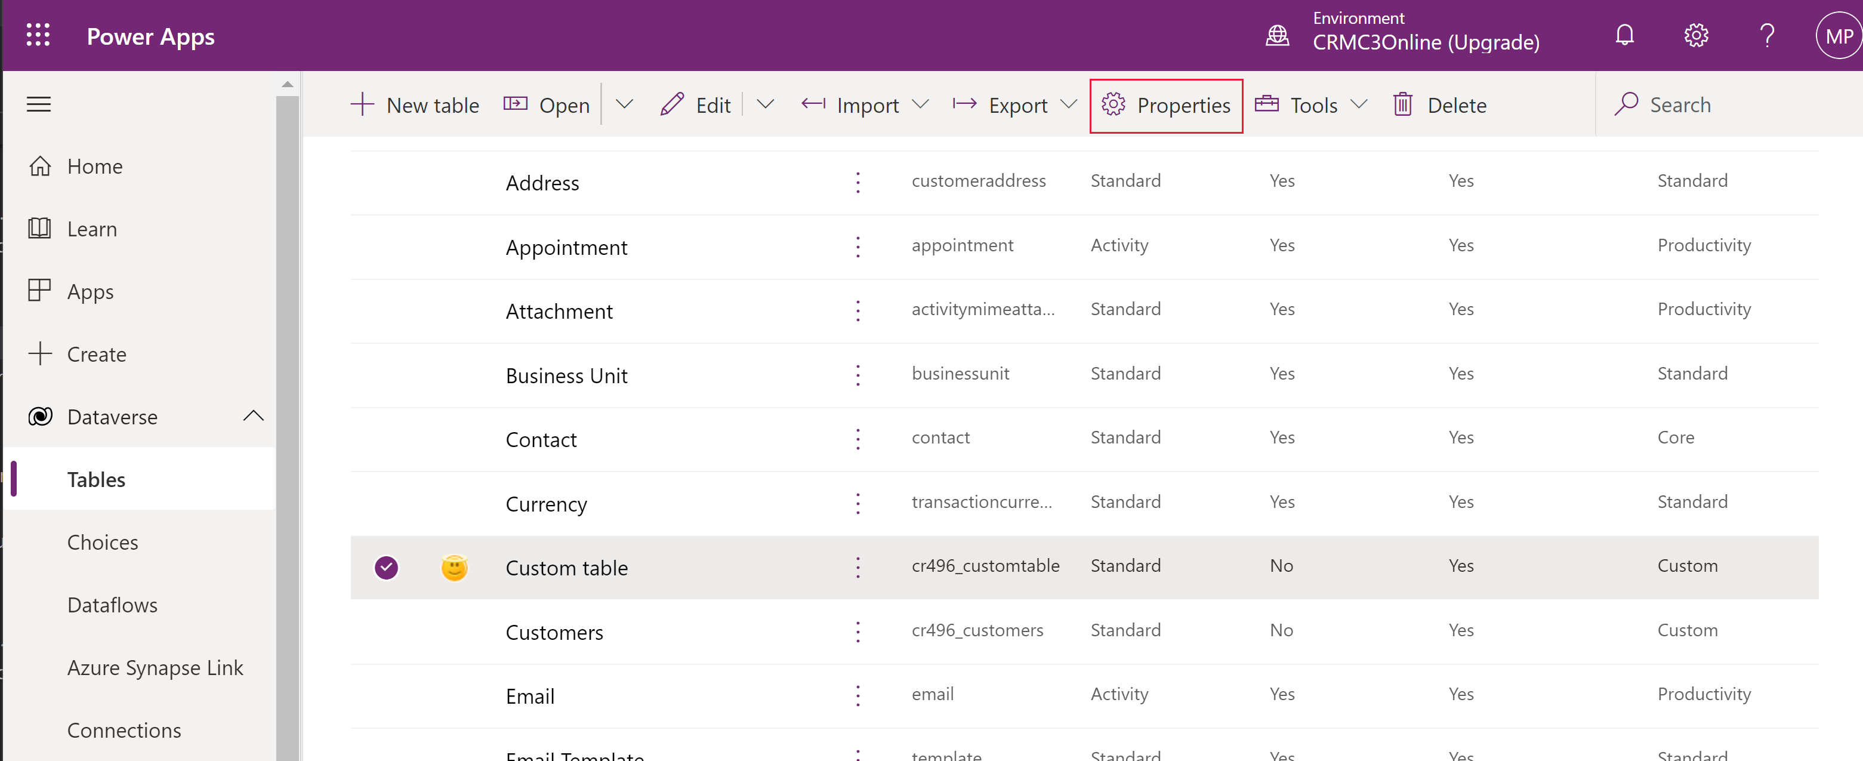This screenshot has width=1863, height=761.
Task: Select the Choices item in sidebar
Action: click(102, 542)
